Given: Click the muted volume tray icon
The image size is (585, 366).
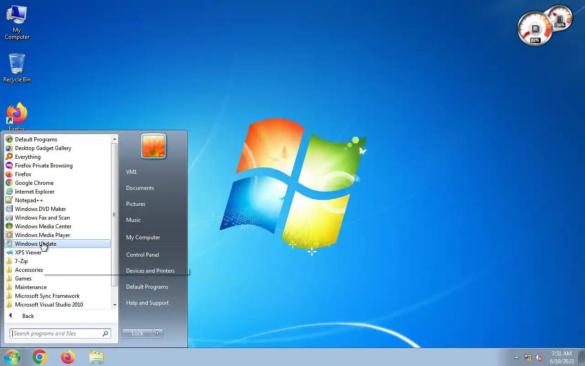Looking at the screenshot, I should (539, 357).
